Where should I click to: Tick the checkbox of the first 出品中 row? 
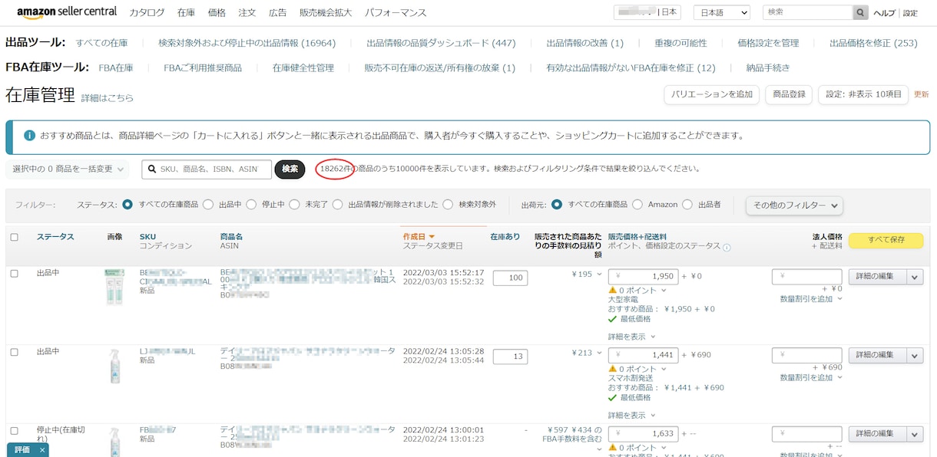15,274
